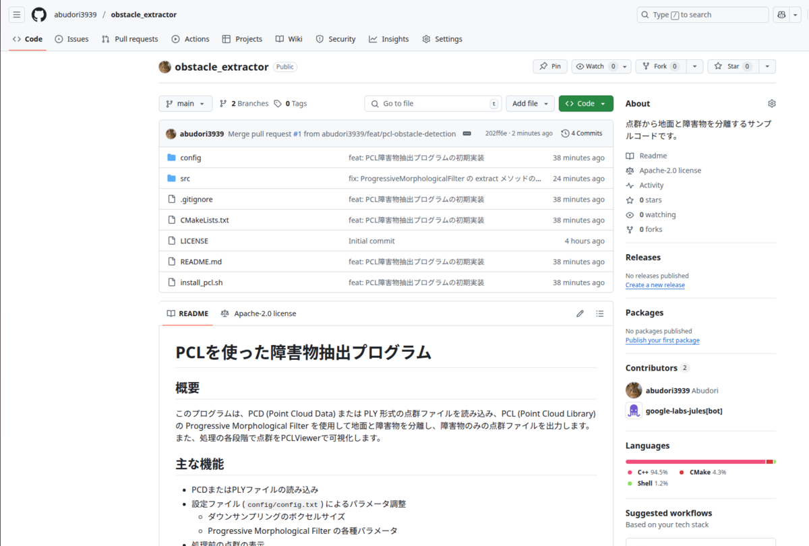The width and height of the screenshot is (809, 546).
Task: Star the repository
Action: pyautogui.click(x=733, y=67)
